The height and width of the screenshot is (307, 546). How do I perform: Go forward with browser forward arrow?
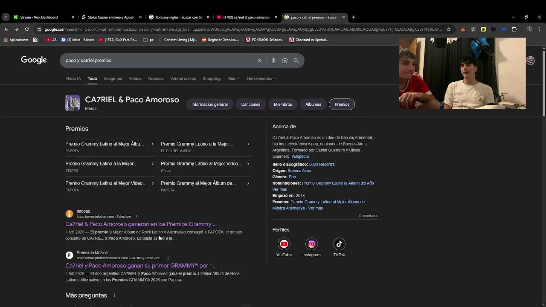[x=16, y=29]
